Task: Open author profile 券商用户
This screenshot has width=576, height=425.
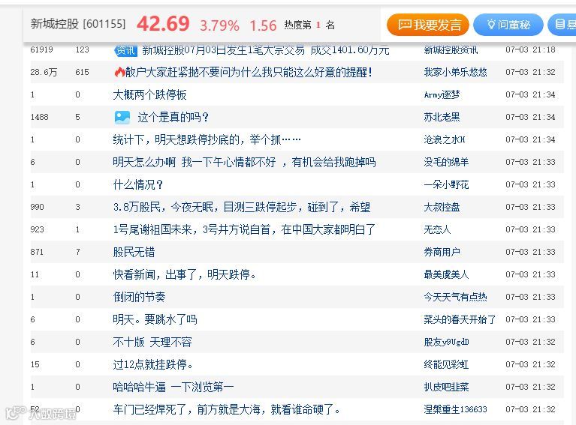Action: pyautogui.click(x=442, y=252)
